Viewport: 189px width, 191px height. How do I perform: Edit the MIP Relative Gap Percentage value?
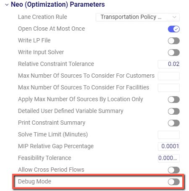pos(169,147)
